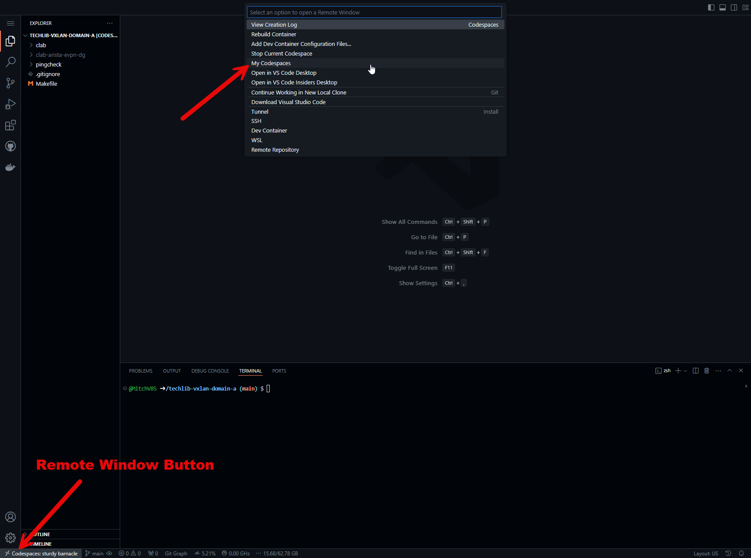Expand the Outline section
This screenshot has height=558, width=751.
point(70,534)
